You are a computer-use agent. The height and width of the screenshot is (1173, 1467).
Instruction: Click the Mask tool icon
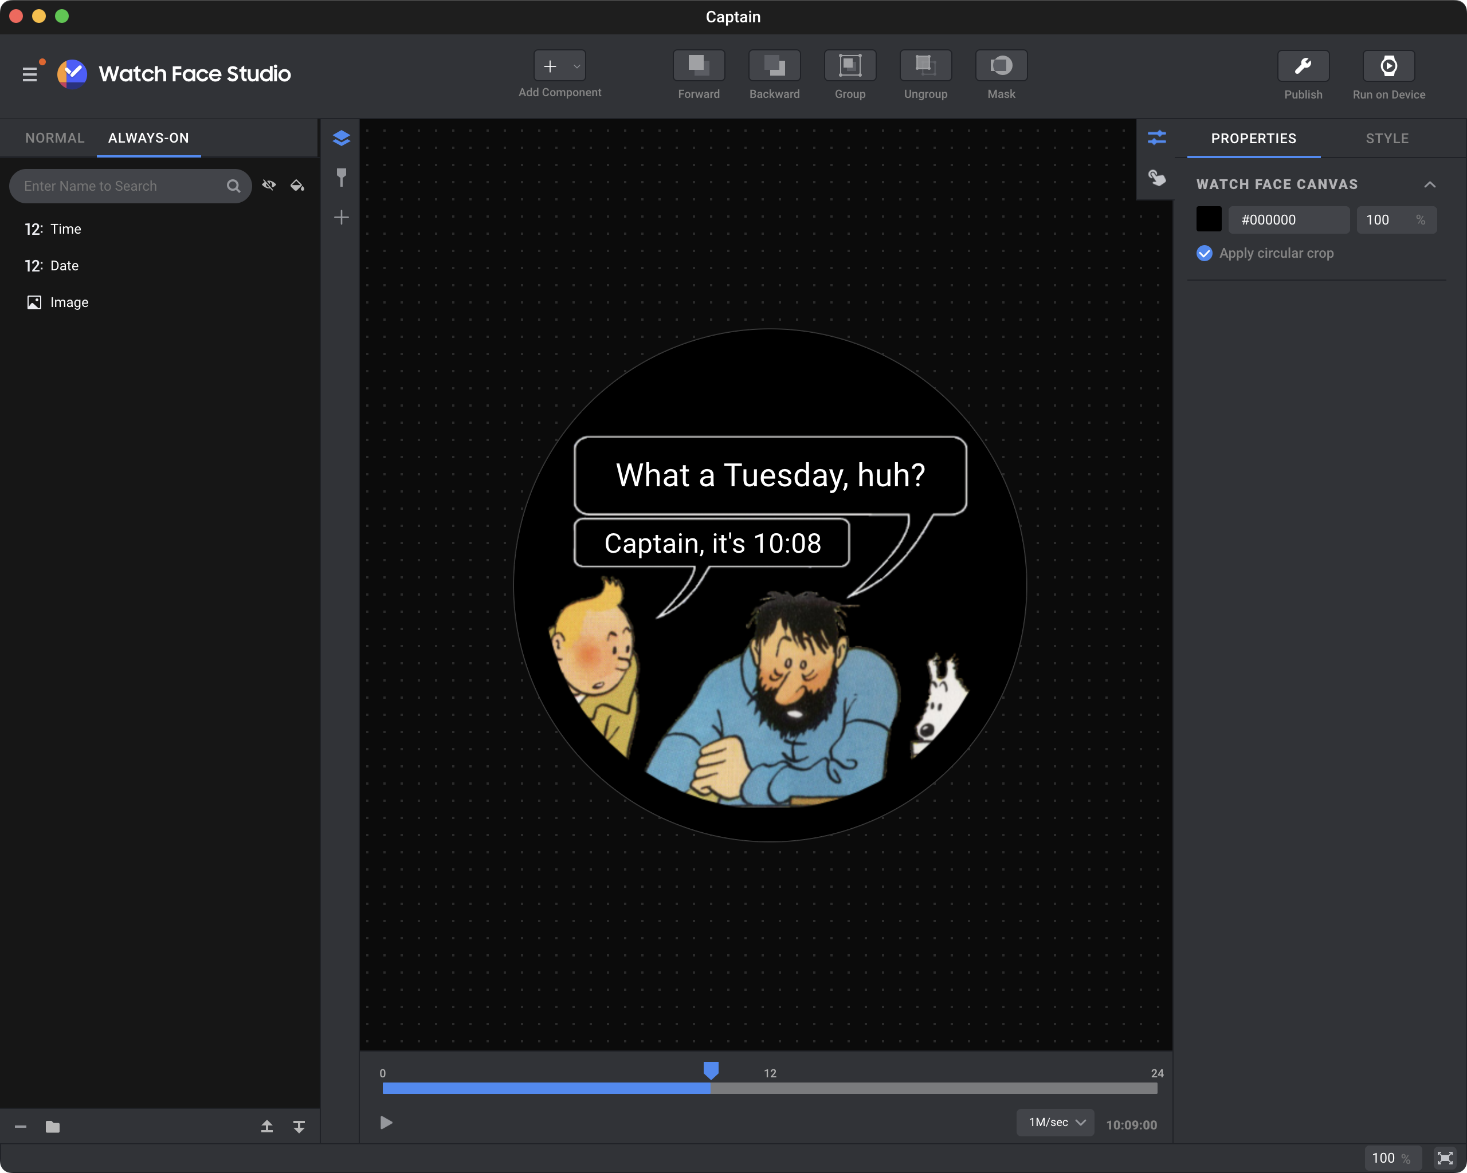1000,66
